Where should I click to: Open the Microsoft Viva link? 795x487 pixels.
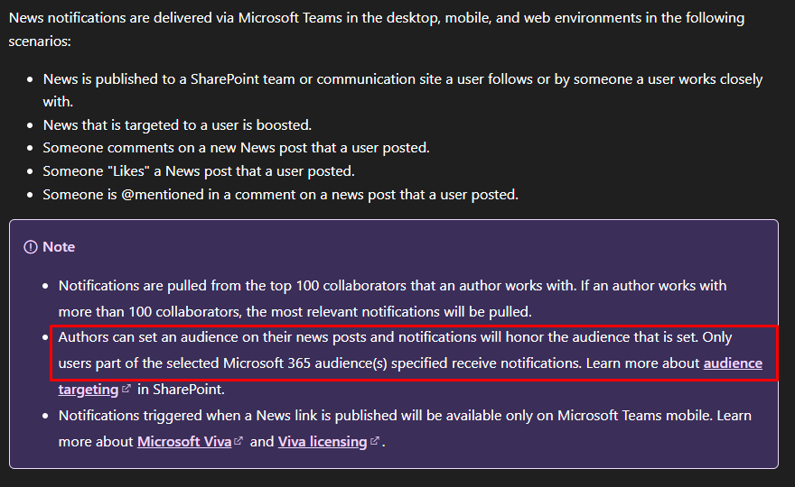coord(184,441)
